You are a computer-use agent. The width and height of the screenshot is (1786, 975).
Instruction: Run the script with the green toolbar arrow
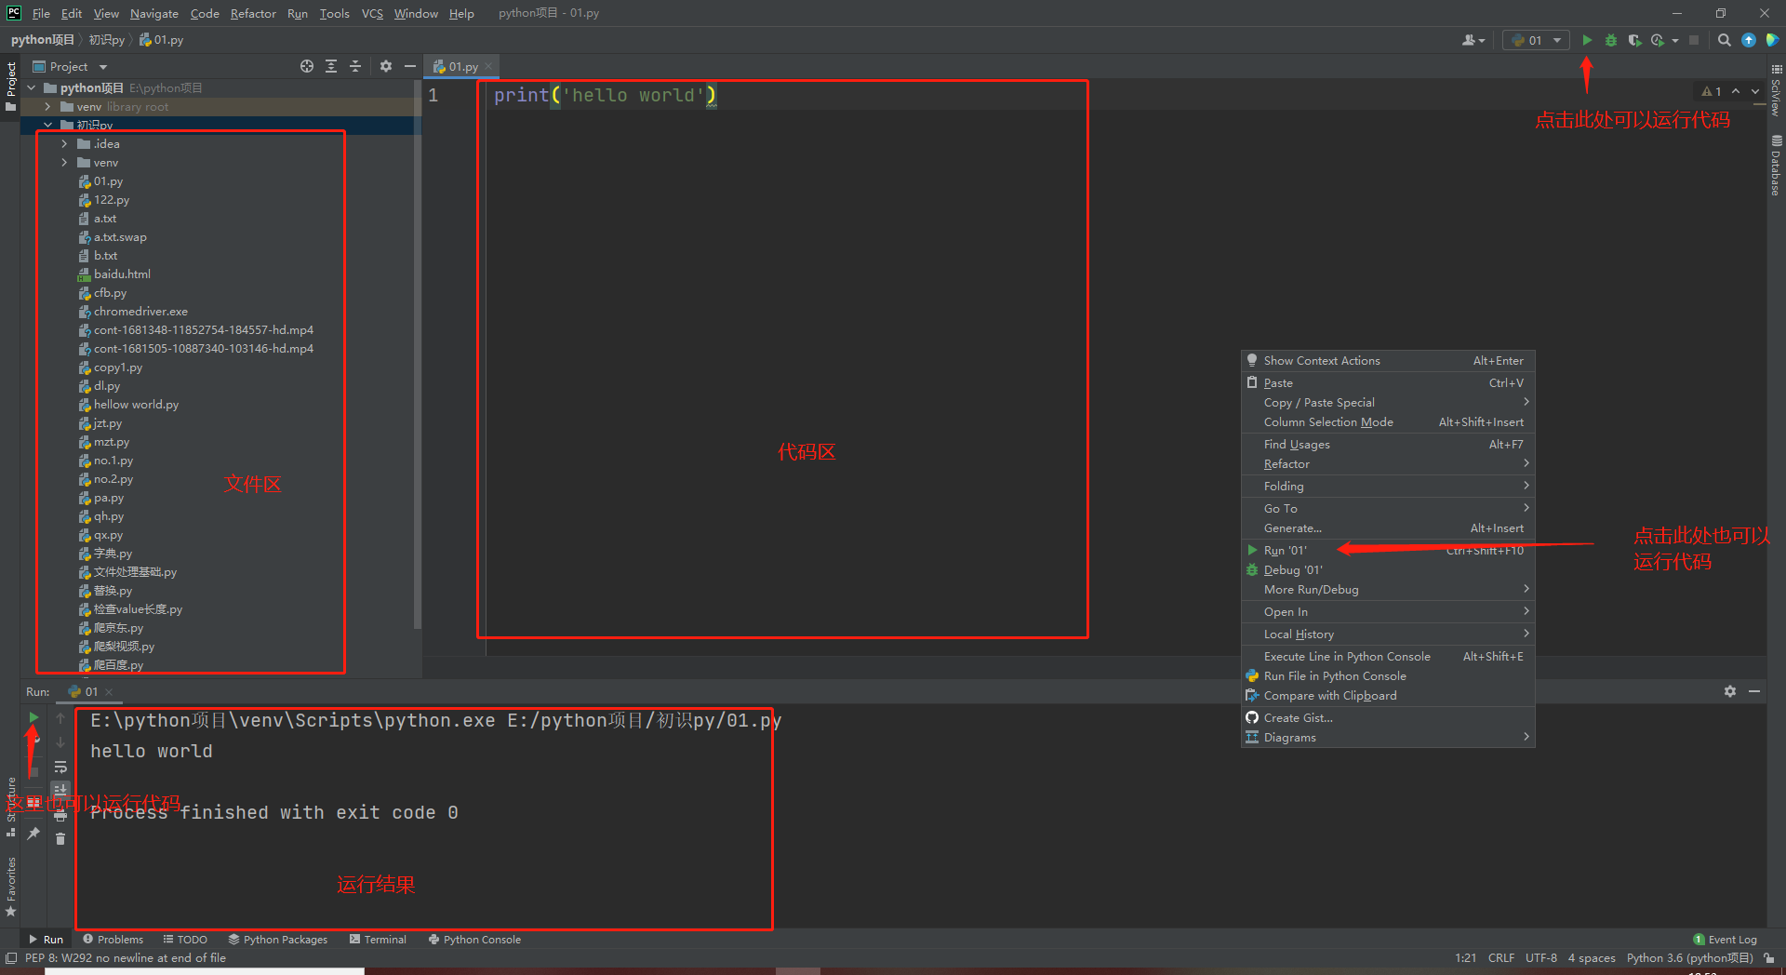tap(1587, 40)
